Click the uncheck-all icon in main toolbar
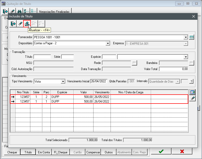 coord(33,11)
